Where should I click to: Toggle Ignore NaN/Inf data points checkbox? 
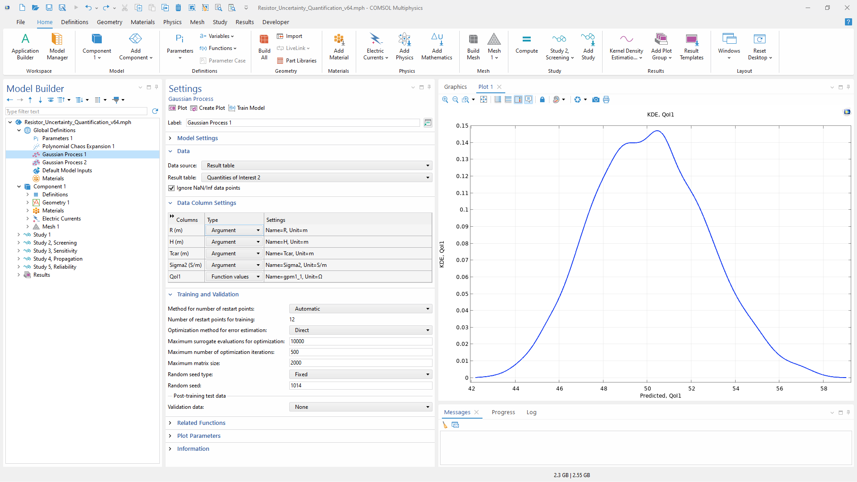(171, 188)
